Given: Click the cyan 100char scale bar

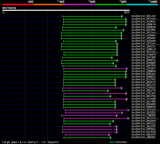Looking at the screenshot, I should (x=112, y=142).
